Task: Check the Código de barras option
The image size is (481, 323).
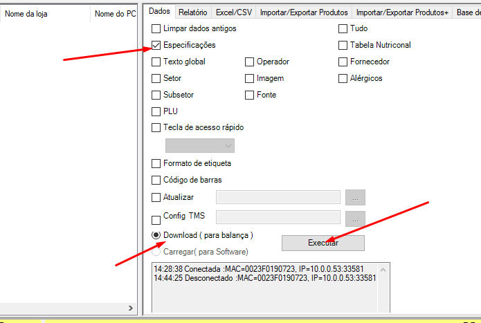Action: 156,180
